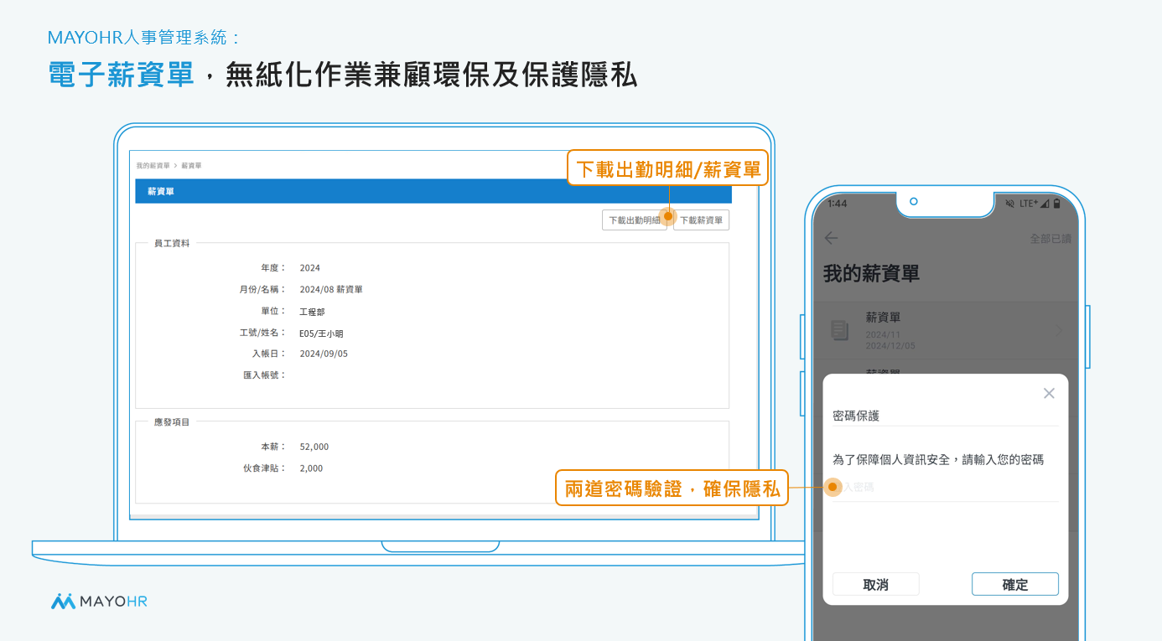Click the 下載薪資單 button
The height and width of the screenshot is (641, 1162).
(x=701, y=220)
